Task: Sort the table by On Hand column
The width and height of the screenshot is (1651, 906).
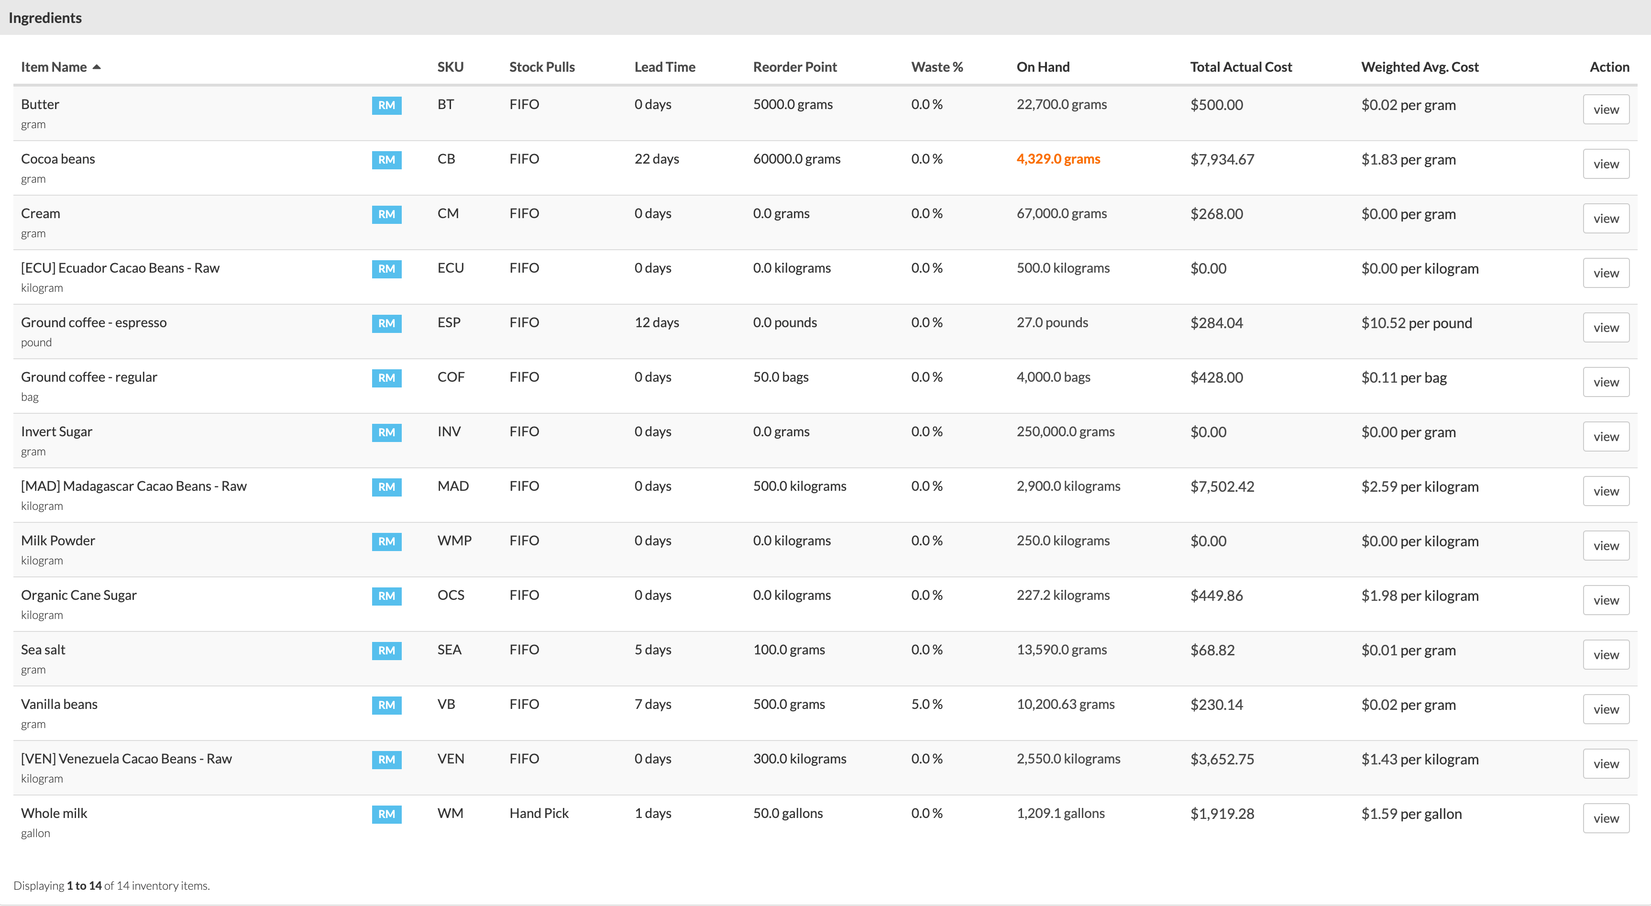Action: tap(1043, 66)
